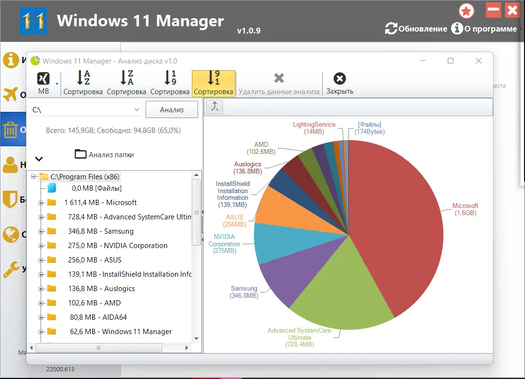The width and height of the screenshot is (525, 379).
Task: Collapse panel using chevron near Анализ папки
Action: [x=39, y=159]
